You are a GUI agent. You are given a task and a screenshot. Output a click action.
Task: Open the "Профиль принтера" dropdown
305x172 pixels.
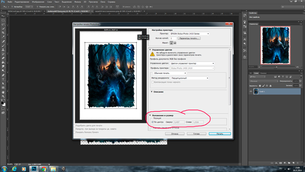click(192, 68)
